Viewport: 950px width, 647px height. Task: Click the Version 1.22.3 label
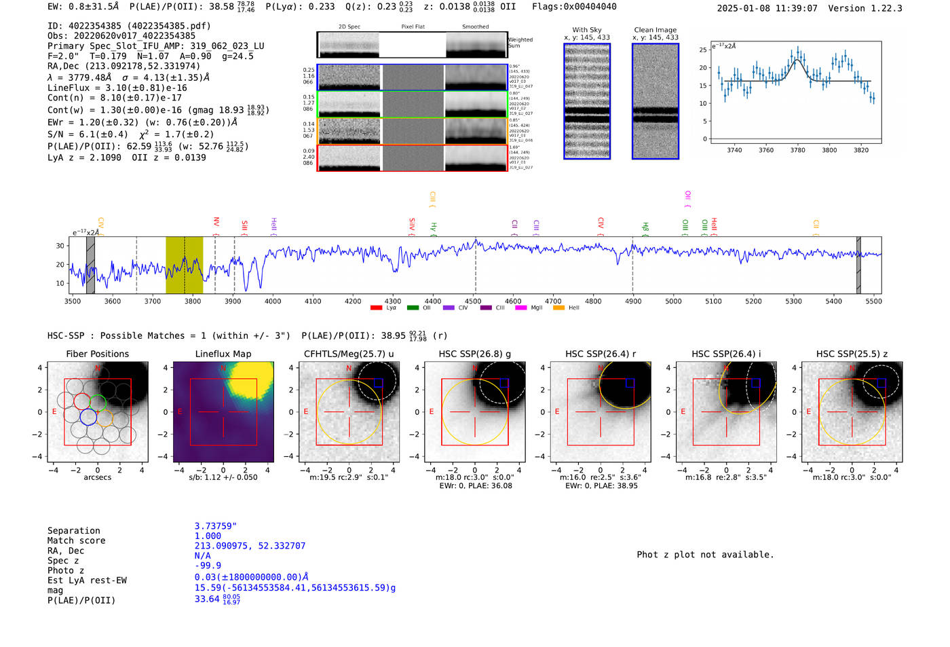pos(865,8)
